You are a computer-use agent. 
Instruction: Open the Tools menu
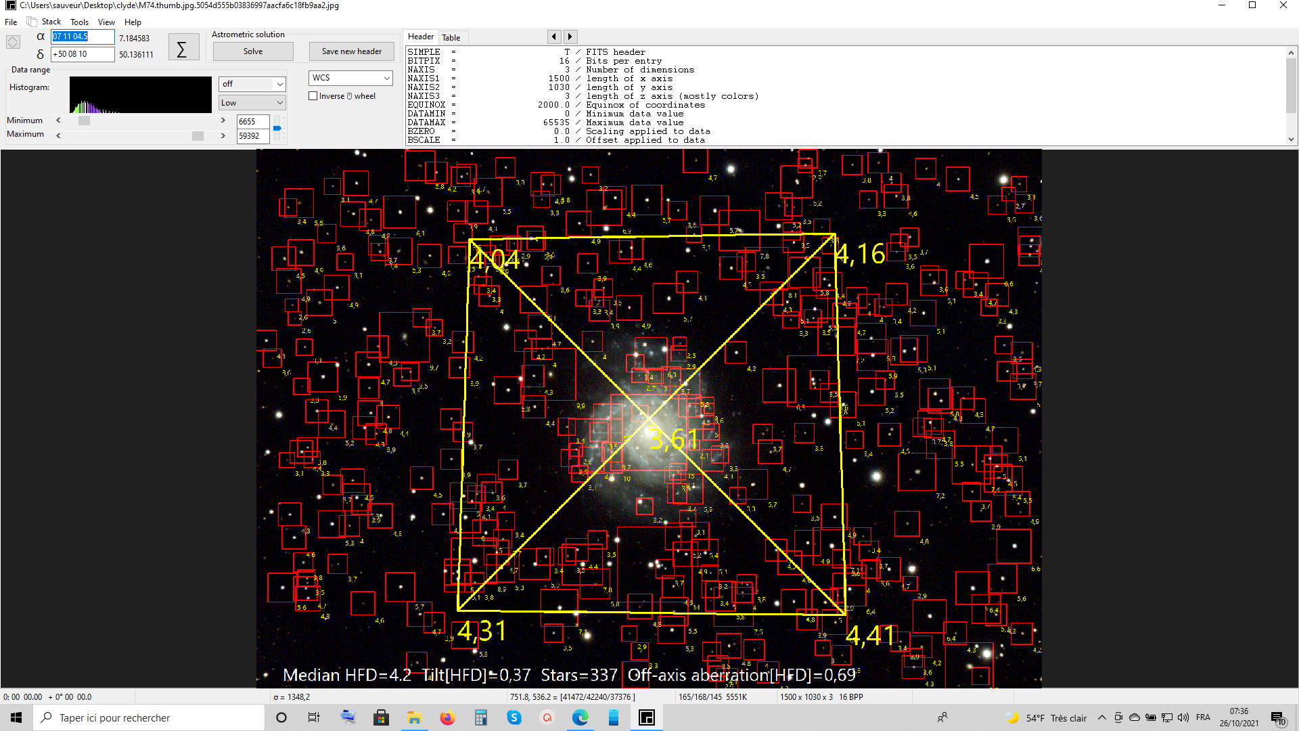tap(79, 22)
